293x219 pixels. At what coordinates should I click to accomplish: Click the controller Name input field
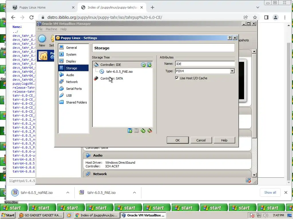205,64
